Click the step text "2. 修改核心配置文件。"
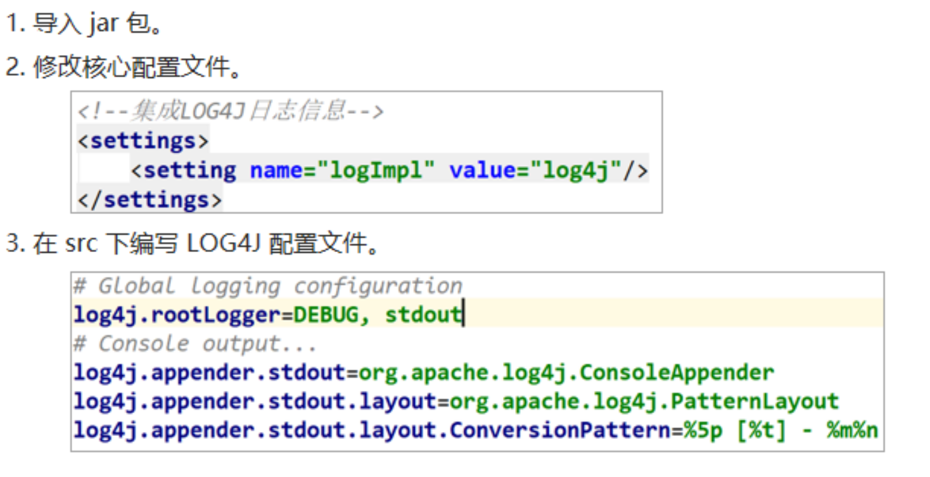Image resolution: width=930 pixels, height=477 pixels. (x=124, y=67)
